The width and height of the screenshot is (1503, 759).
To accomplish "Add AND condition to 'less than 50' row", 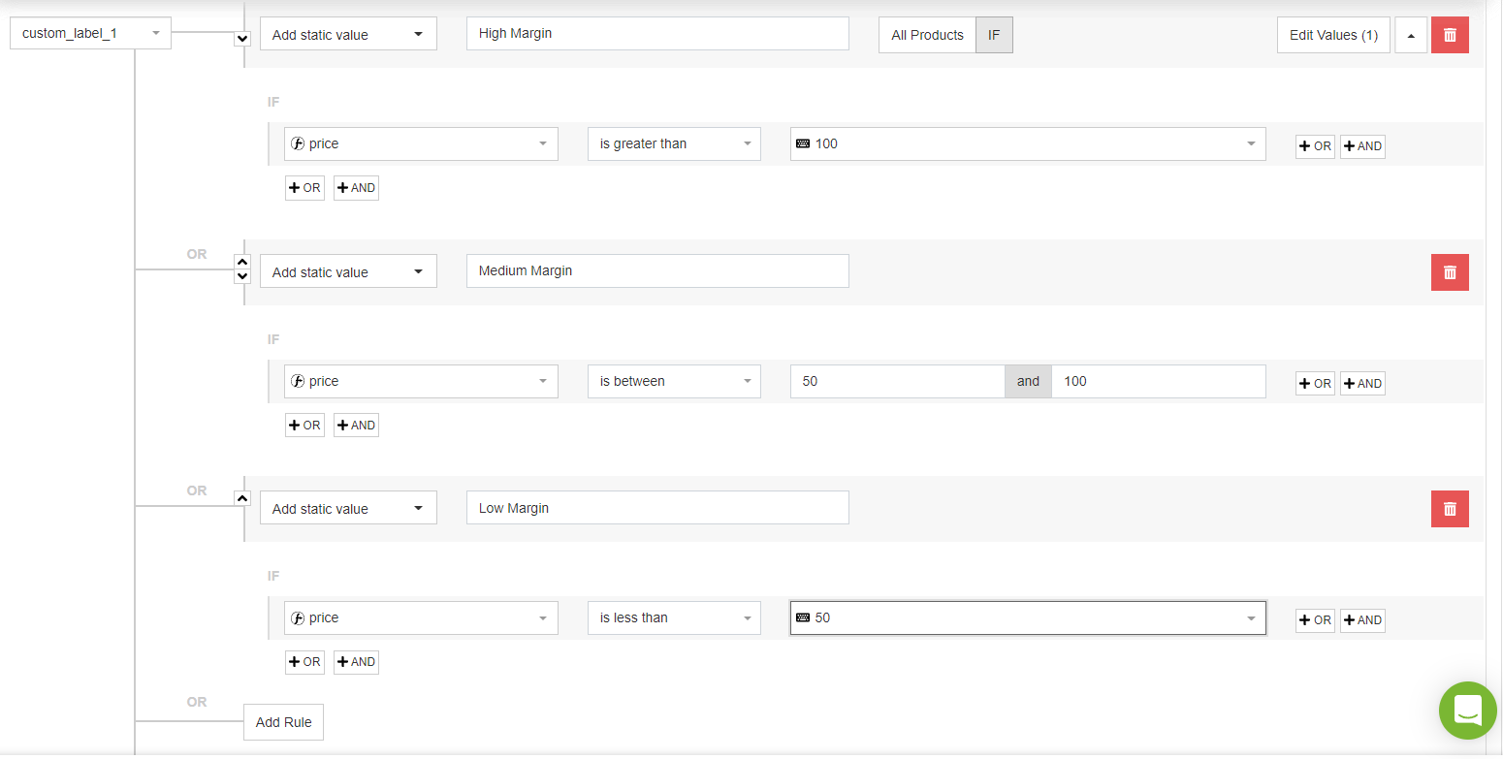I will (1362, 620).
